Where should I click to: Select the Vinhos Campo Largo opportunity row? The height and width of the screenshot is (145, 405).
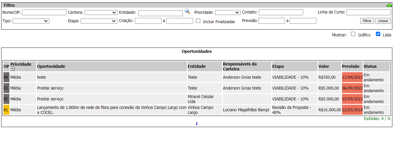pyautogui.click(x=111, y=110)
